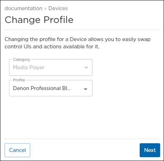This screenshot has height=161, width=164.
Task: Click the description text about changing profile
Action: pyautogui.click(x=78, y=43)
